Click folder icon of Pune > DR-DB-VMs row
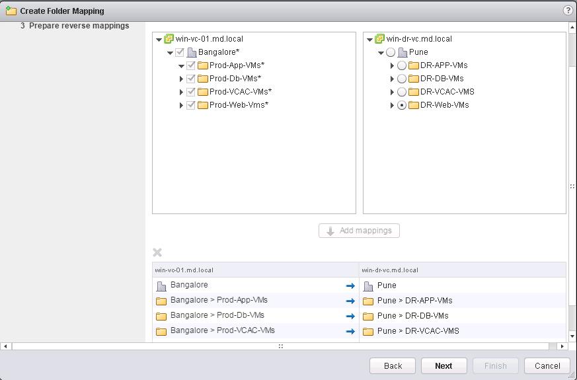Screen dimensions: 577x380 click(368, 317)
